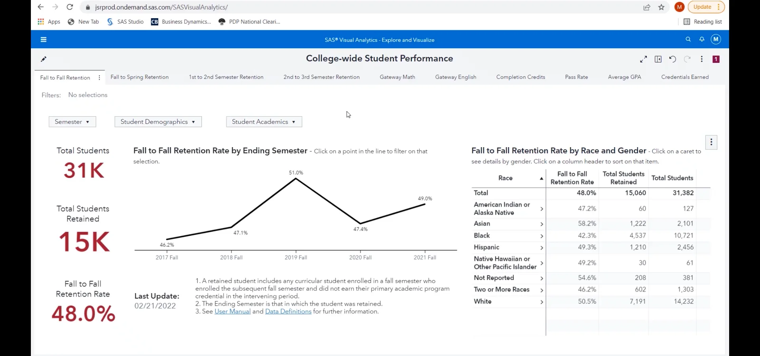
Task: Click the Chrome Update button
Action: point(706,7)
